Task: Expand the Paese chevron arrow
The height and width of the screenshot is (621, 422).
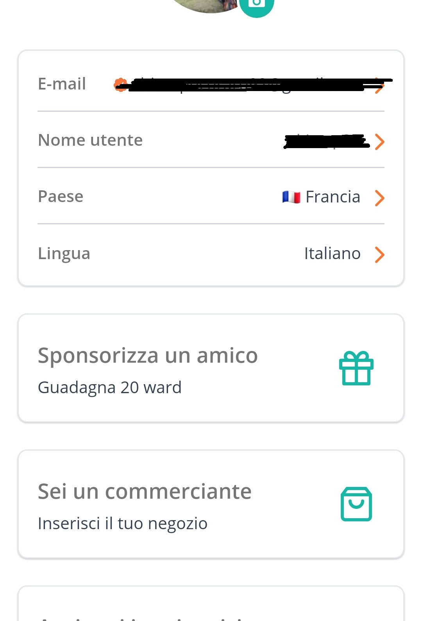Action: tap(379, 198)
